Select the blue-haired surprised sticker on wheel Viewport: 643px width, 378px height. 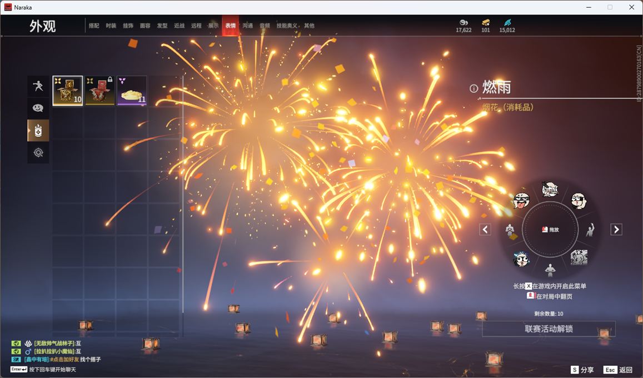click(521, 258)
